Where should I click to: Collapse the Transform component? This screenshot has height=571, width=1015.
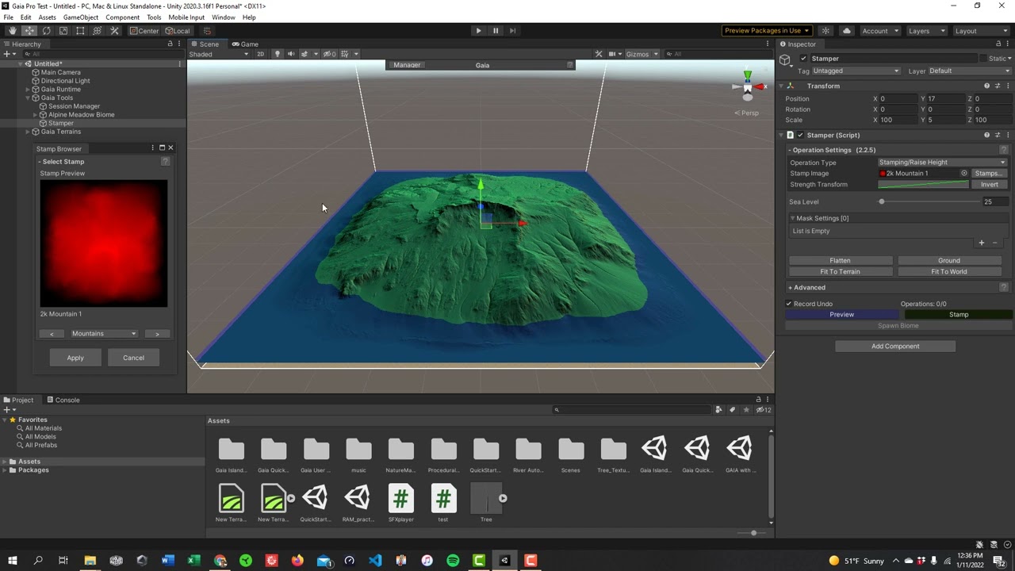(781, 86)
